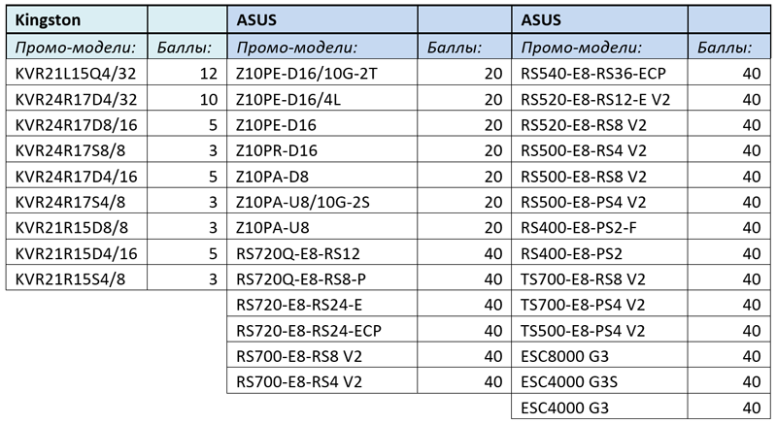777x424 pixels.
Task: Select the last ESC4000 G3 cell
Action: pyautogui.click(x=599, y=408)
